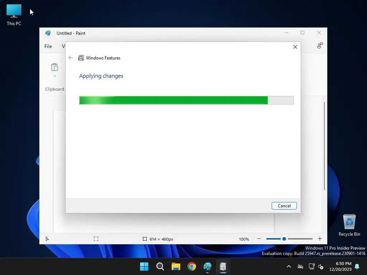This screenshot has height=275, width=367.
Task: Launch Google Chrome from taskbar
Action: tap(192, 266)
